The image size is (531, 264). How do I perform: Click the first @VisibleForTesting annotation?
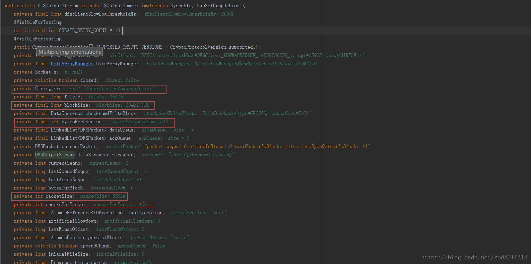coord(37,22)
